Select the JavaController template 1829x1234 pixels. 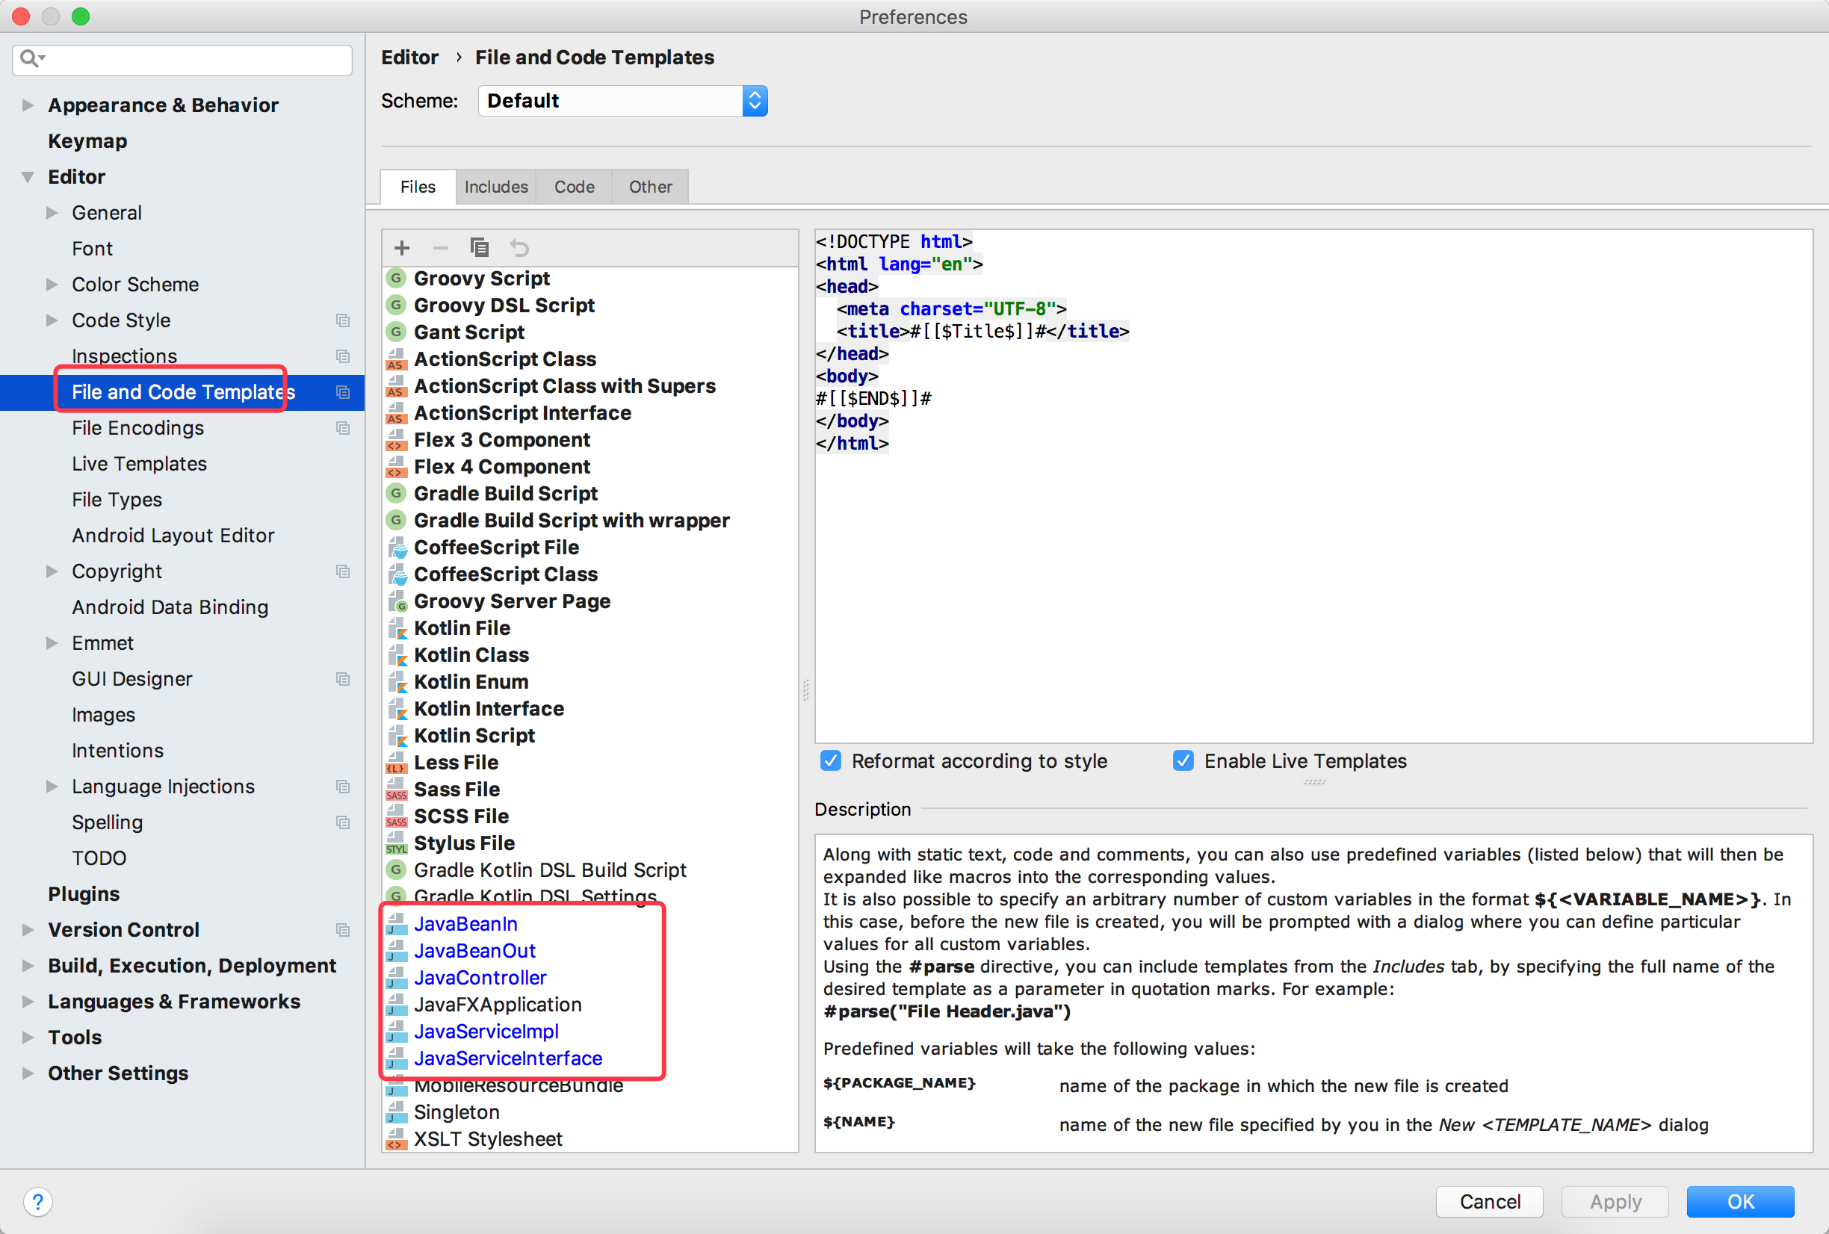tap(480, 978)
